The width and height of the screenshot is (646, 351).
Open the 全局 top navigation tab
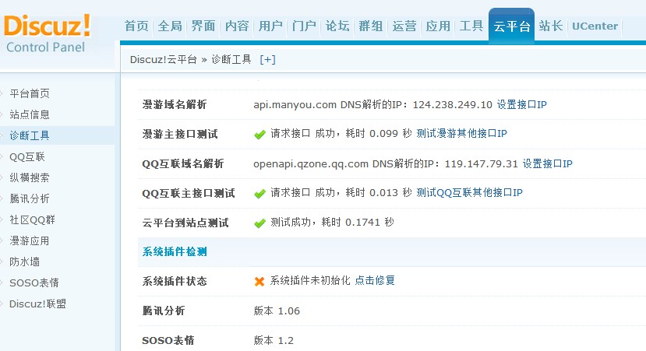coord(170,26)
